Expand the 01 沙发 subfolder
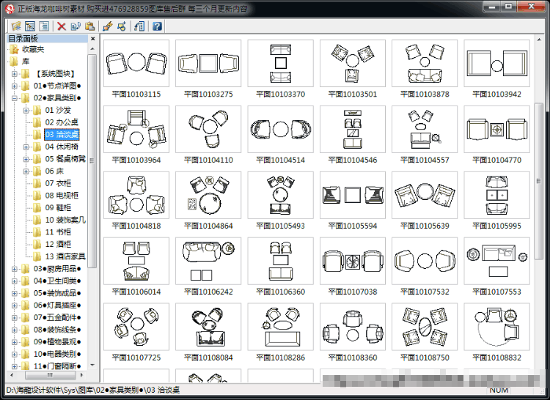550x400 pixels. 26,111
